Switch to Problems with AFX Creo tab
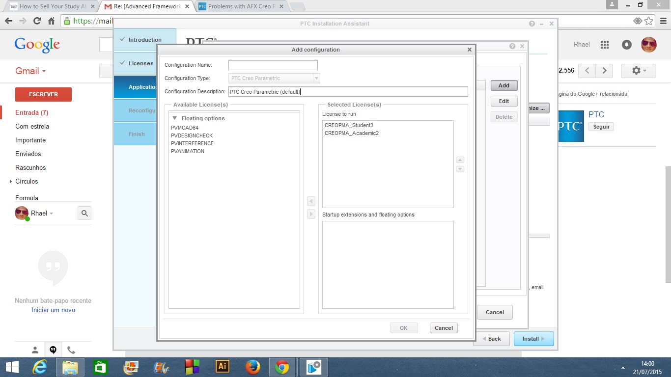 [241, 6]
